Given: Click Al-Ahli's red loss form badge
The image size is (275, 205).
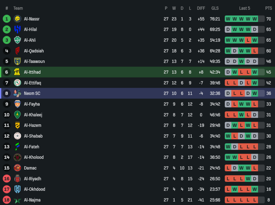Looking at the screenshot, I should point(248,40).
